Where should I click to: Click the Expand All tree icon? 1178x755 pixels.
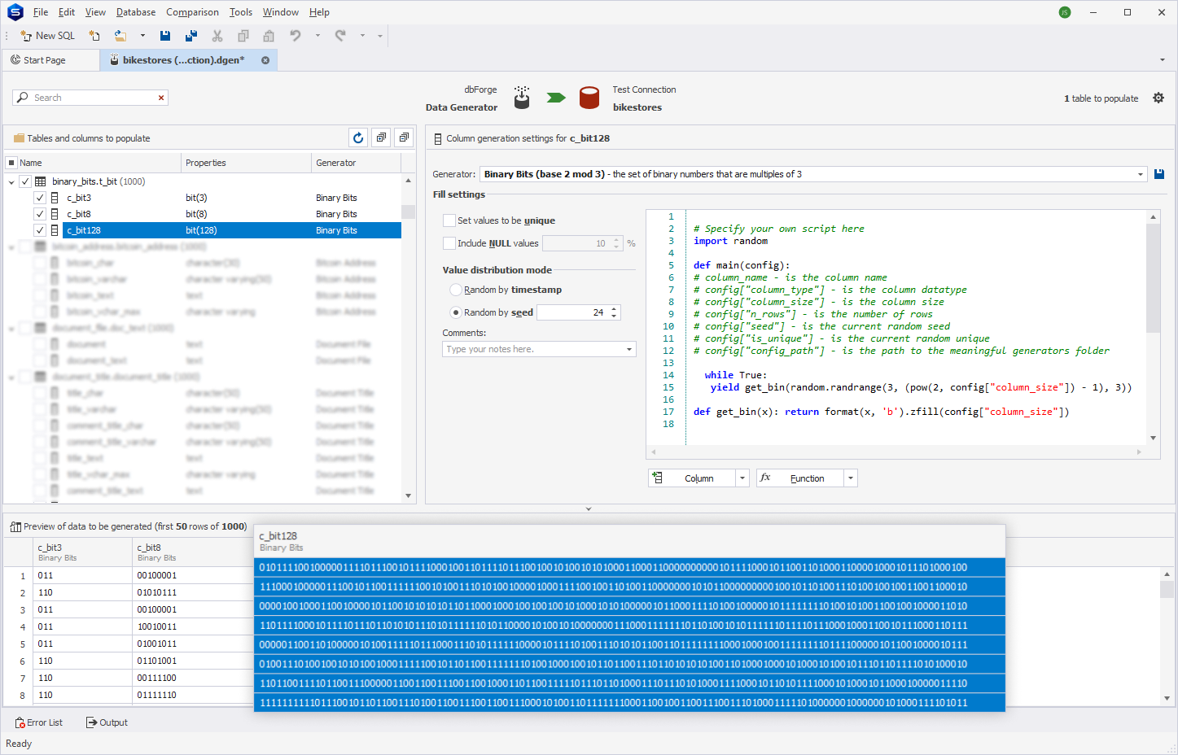coord(381,138)
